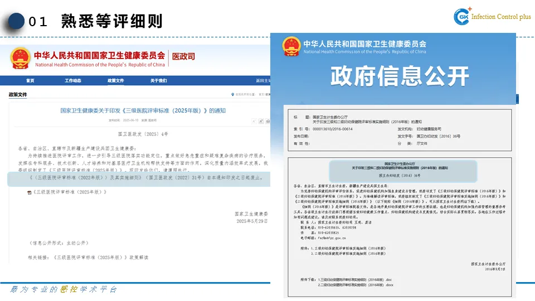Open related link 《三级医院评审标准（2025年版）》政策解读
The height and width of the screenshot is (301, 535).
pyautogui.click(x=101, y=258)
